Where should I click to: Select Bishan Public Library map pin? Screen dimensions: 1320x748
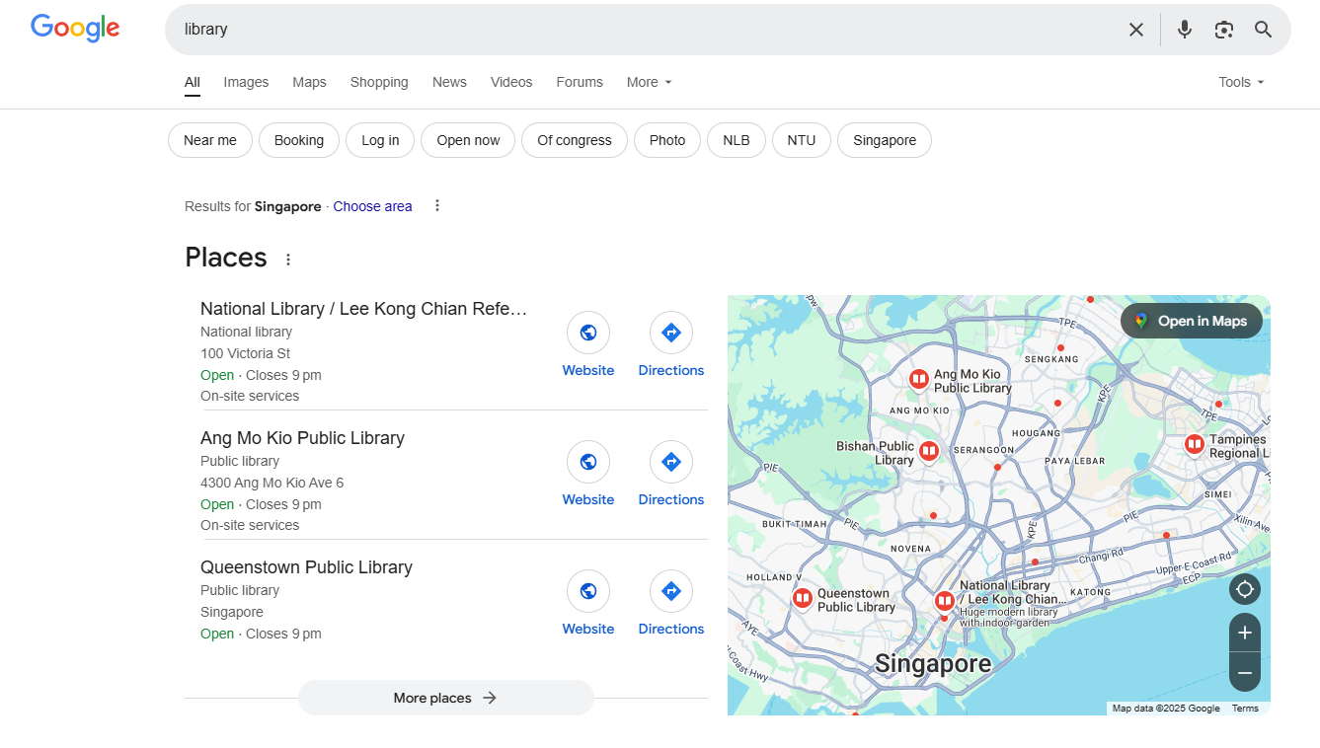pyautogui.click(x=929, y=452)
